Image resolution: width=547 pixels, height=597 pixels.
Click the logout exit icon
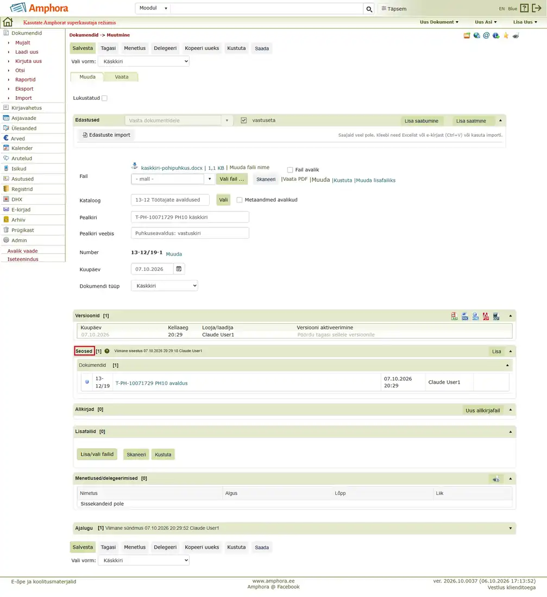(537, 8)
